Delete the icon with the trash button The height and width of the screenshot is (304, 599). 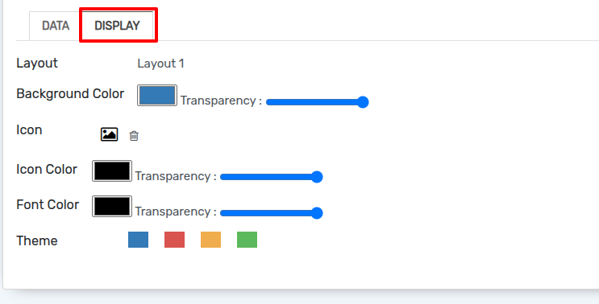(x=134, y=136)
